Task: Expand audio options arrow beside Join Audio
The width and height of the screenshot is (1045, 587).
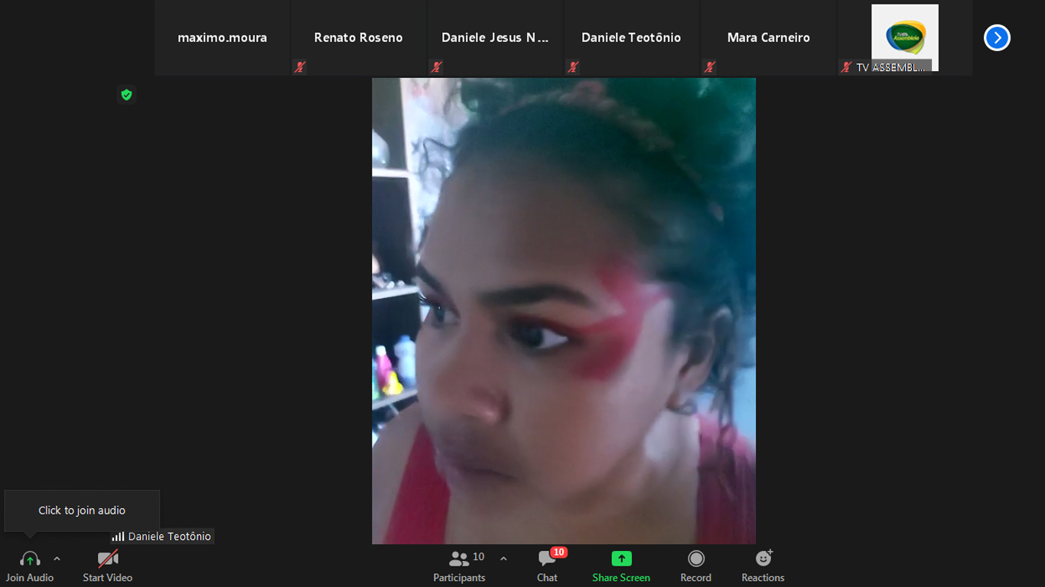Action: (x=57, y=559)
